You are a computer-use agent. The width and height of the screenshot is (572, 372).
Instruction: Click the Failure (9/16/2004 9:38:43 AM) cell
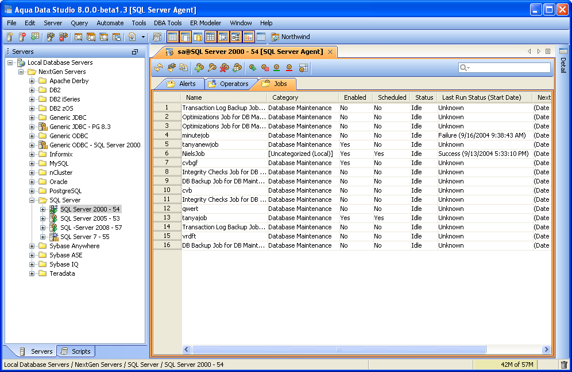pos(485,135)
